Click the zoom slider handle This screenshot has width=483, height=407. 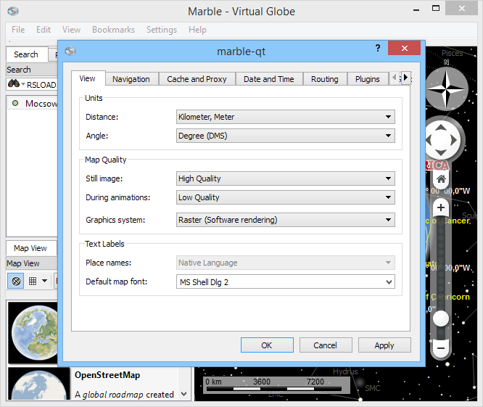pos(441,318)
